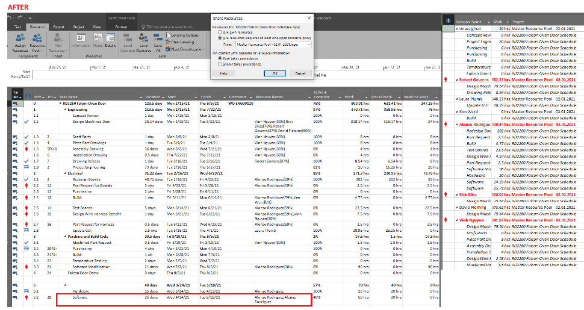Click the info icon in the resource pool header
The width and height of the screenshot is (584, 310).
click(449, 20)
